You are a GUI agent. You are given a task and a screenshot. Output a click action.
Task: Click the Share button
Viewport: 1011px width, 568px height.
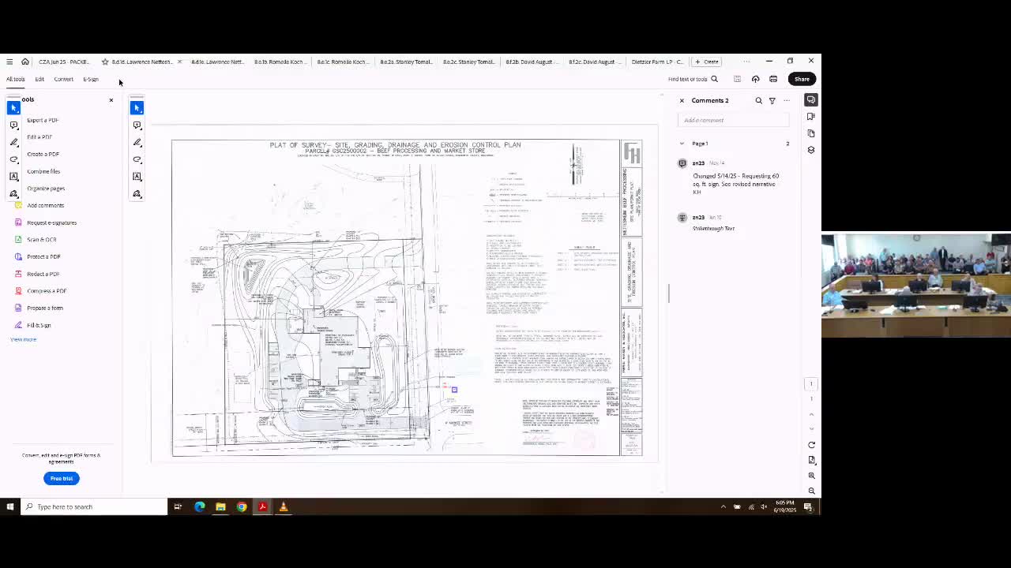click(x=802, y=79)
